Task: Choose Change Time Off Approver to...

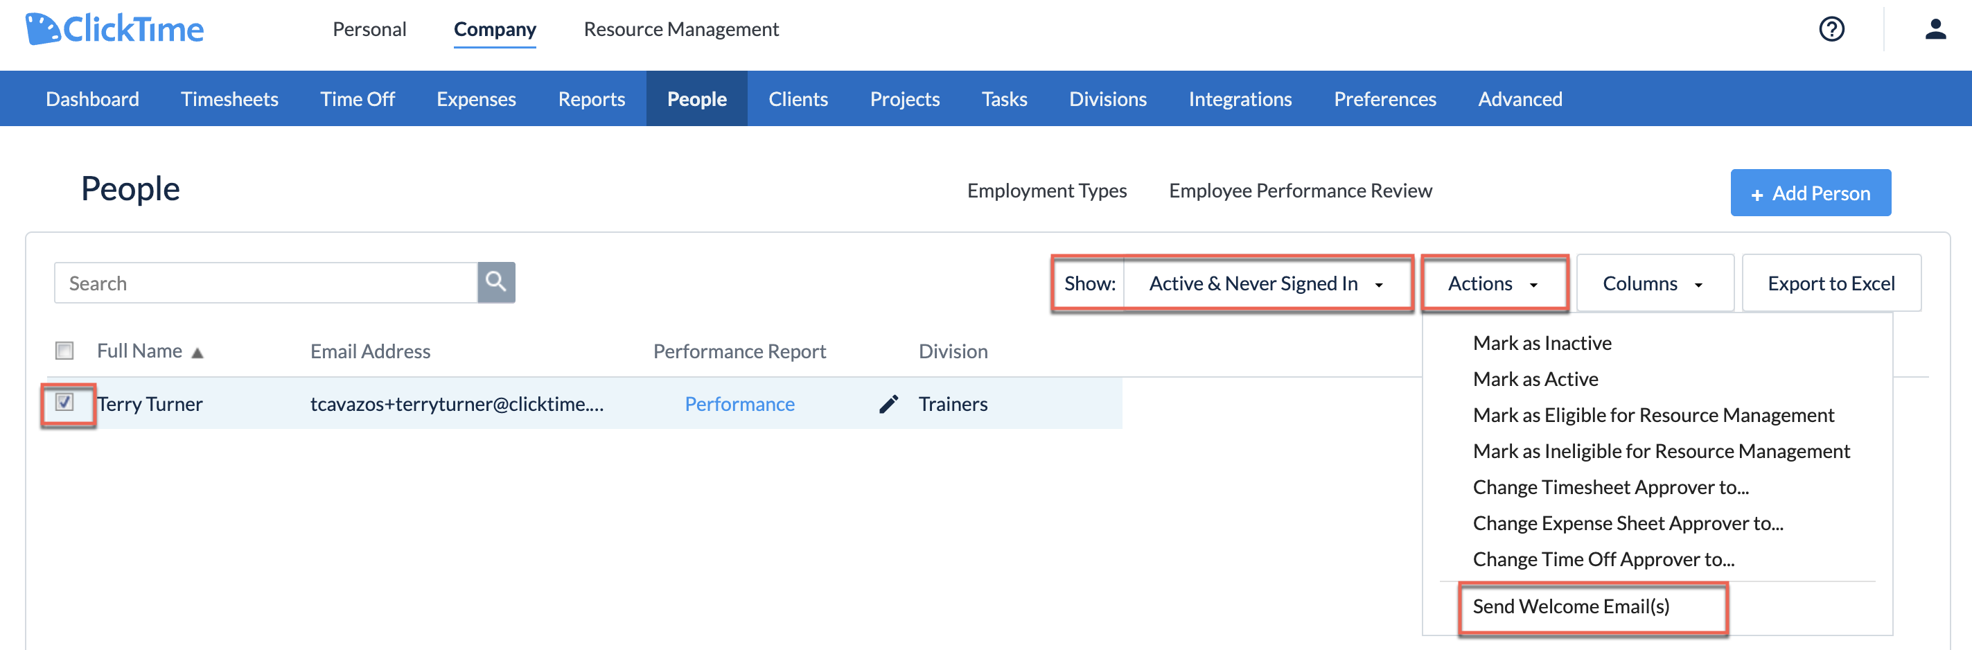Action: click(1604, 559)
